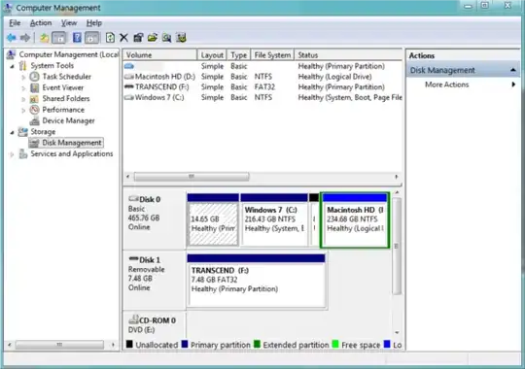This screenshot has width=525, height=369.
Task: Sort by the Status column header
Action: 348,55
